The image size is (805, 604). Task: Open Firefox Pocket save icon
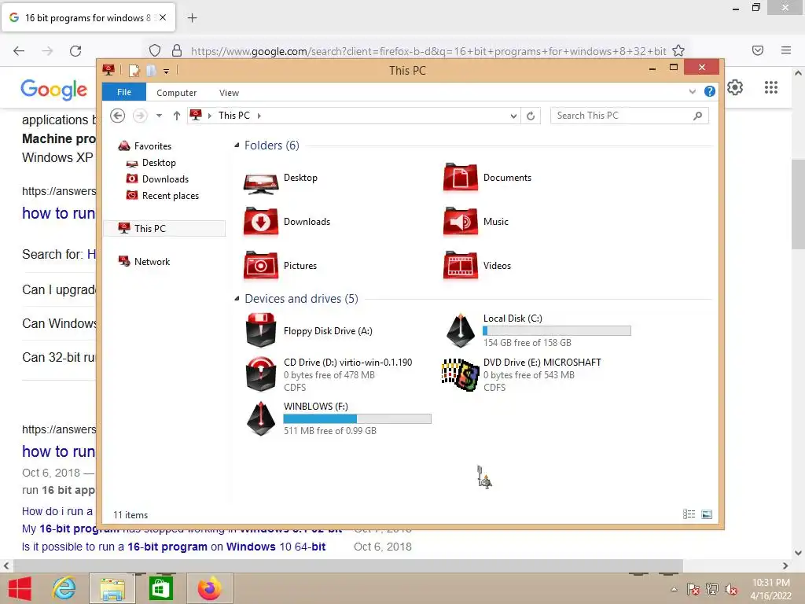click(x=757, y=50)
